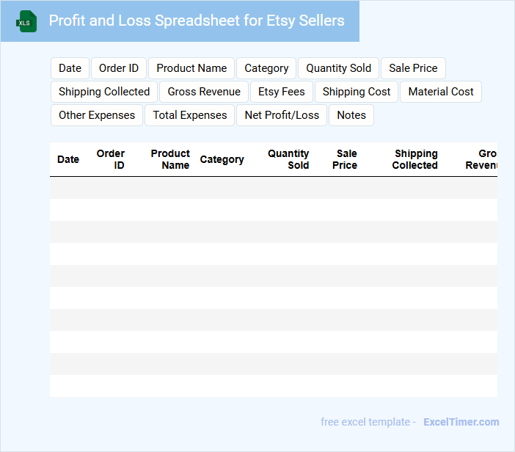Click the Category tag chip
This screenshot has height=452, width=515.
click(266, 68)
